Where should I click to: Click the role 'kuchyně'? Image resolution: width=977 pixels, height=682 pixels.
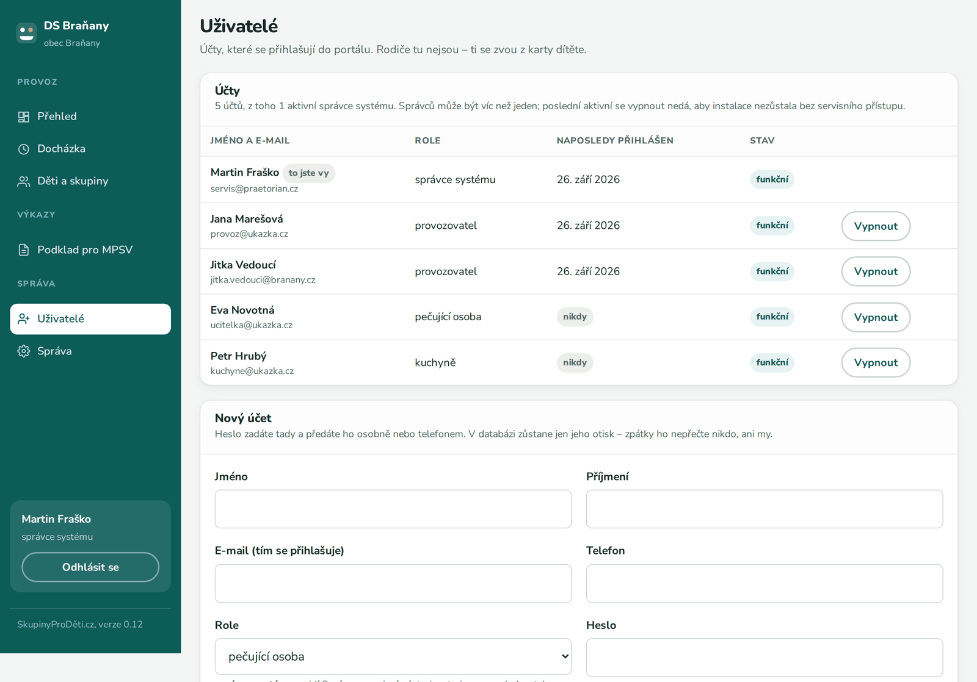pyautogui.click(x=435, y=363)
